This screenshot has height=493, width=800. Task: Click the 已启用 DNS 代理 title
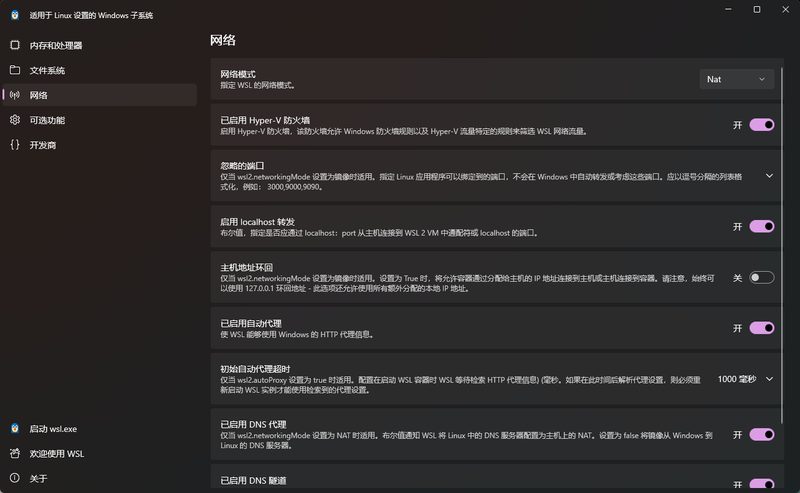[x=253, y=424]
